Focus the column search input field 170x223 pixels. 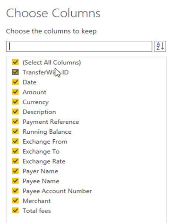[79, 46]
